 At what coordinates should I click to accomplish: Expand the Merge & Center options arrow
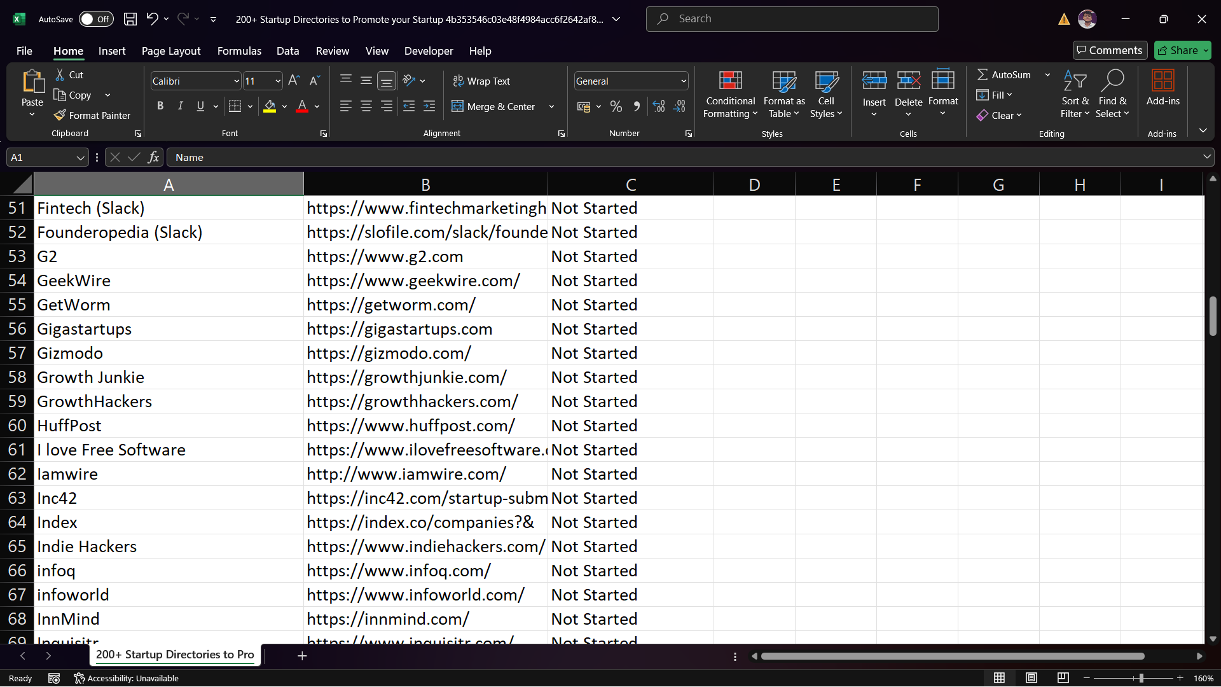coord(551,107)
